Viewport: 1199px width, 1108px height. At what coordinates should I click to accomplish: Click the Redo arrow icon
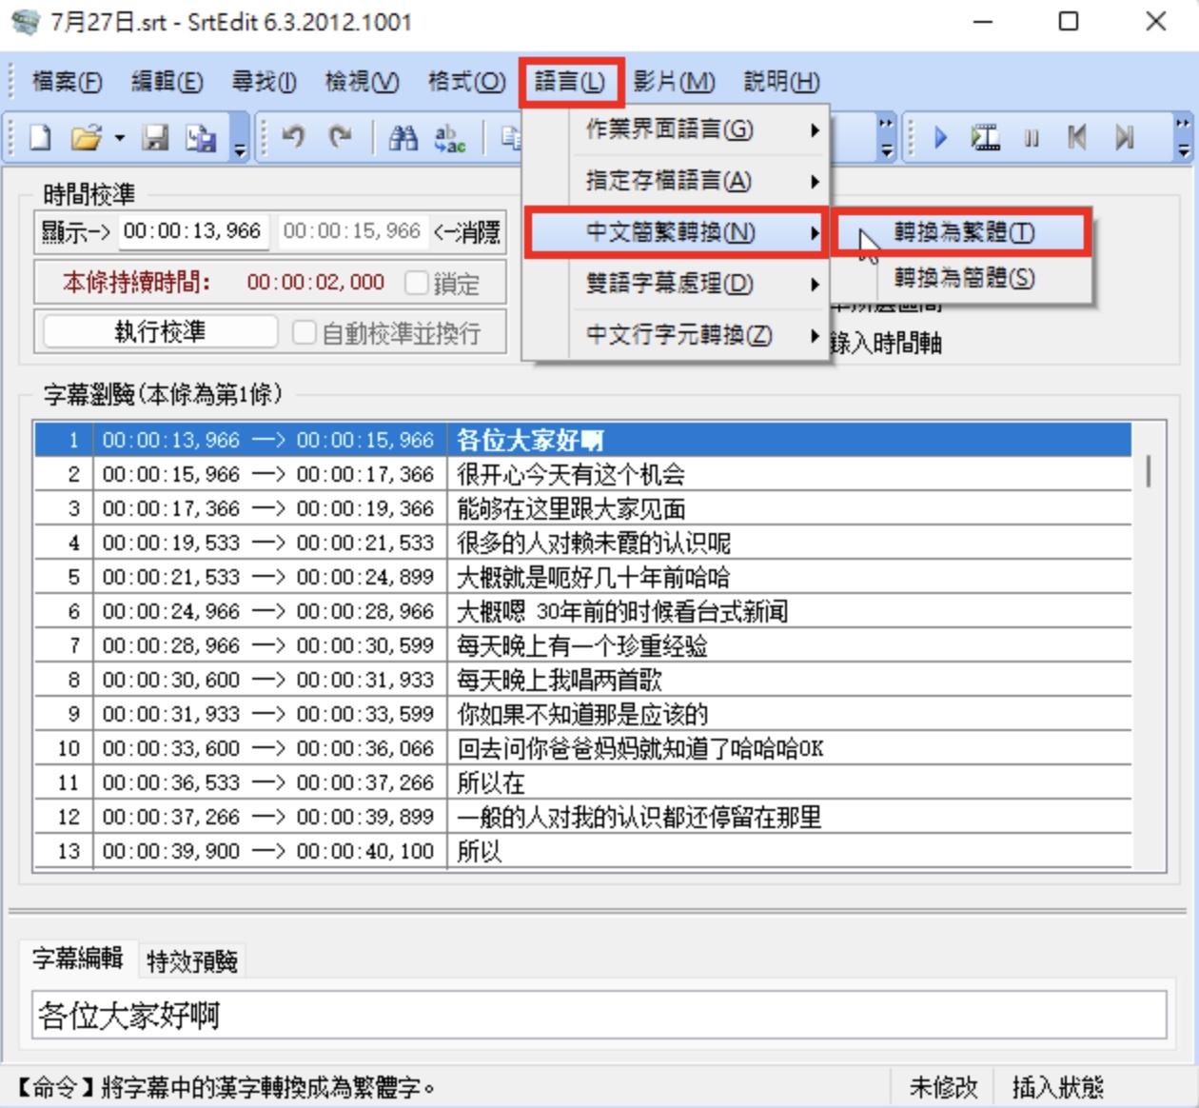340,139
